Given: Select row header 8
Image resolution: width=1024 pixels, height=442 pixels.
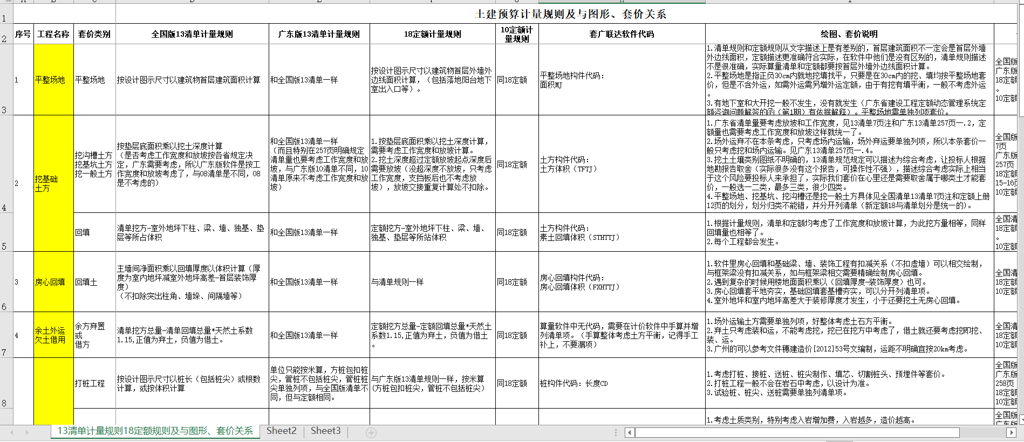Looking at the screenshot, I should (x=6, y=383).
